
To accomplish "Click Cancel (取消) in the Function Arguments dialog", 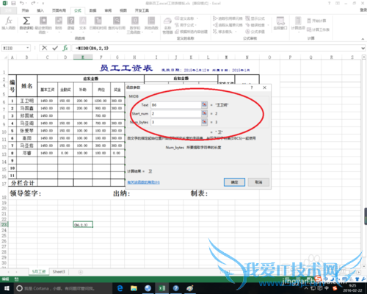I will pyautogui.click(x=258, y=182).
